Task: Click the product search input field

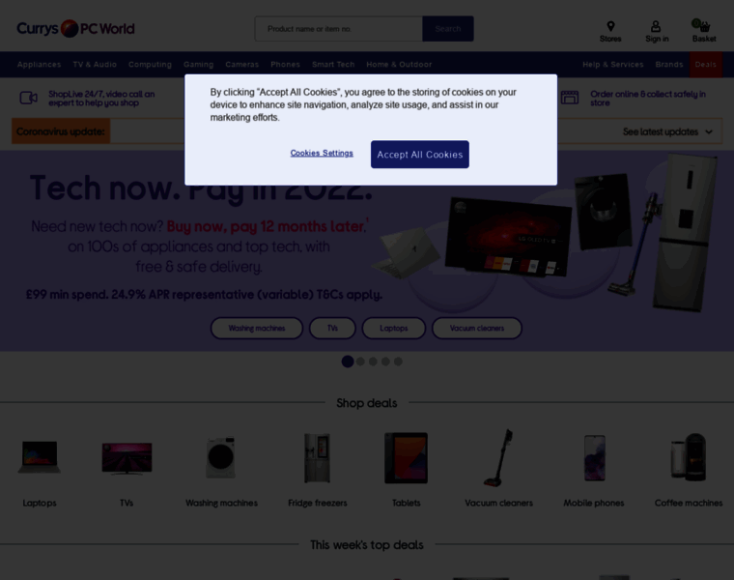Action: click(x=338, y=29)
